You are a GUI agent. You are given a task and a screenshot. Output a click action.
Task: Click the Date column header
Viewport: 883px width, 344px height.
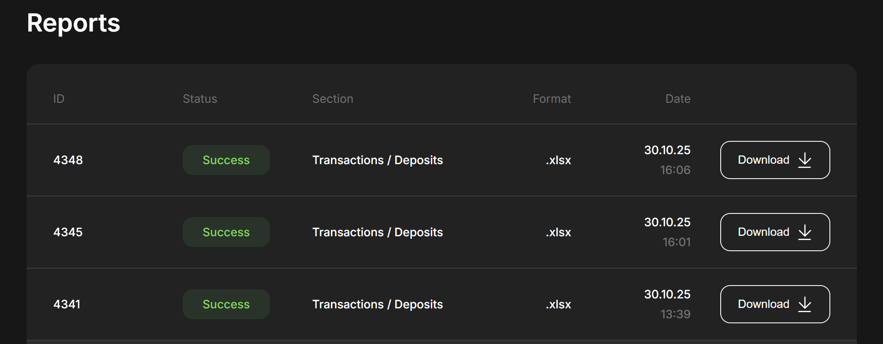click(x=678, y=99)
